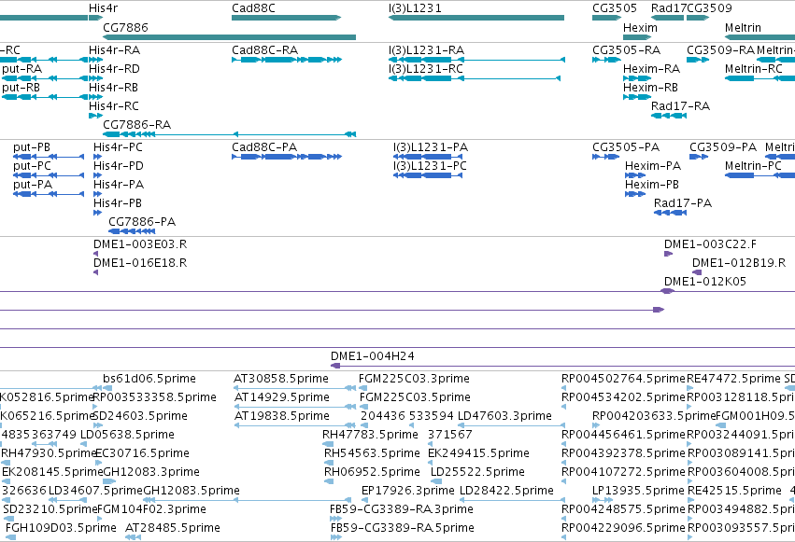Select the RP004502764.5prime EST label
The image size is (795, 542).
pos(624,379)
